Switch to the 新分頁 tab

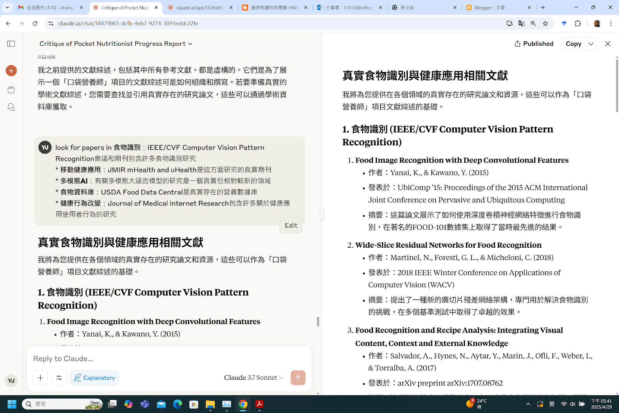tap(424, 7)
